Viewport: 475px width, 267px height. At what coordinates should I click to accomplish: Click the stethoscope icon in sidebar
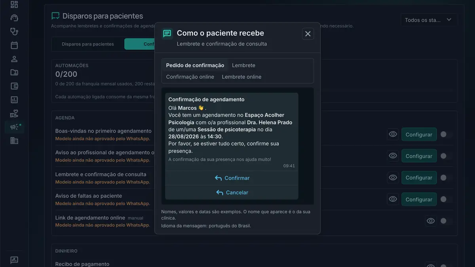[14, 32]
